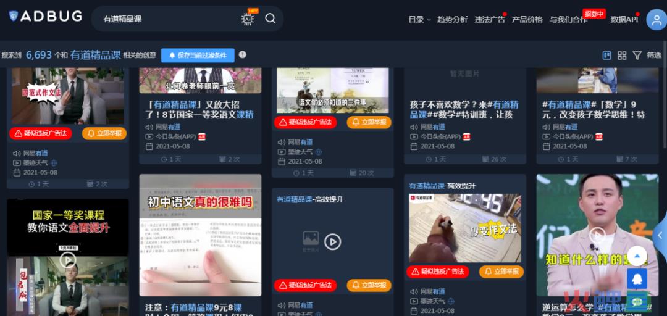Click 筛选 filter label
The width and height of the screenshot is (667, 316).
(654, 56)
